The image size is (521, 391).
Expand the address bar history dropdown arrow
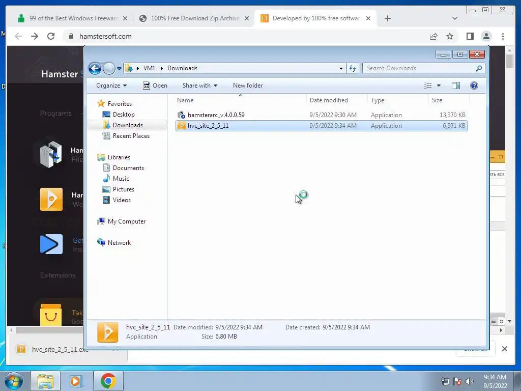(x=341, y=69)
